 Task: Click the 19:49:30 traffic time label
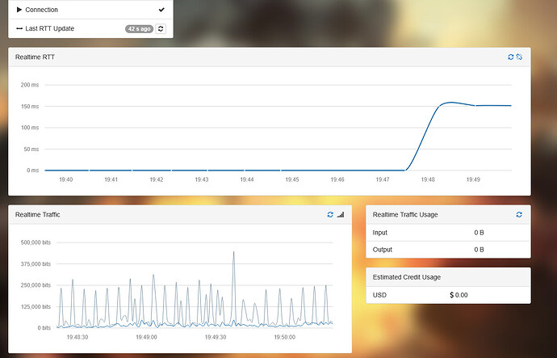tap(216, 337)
